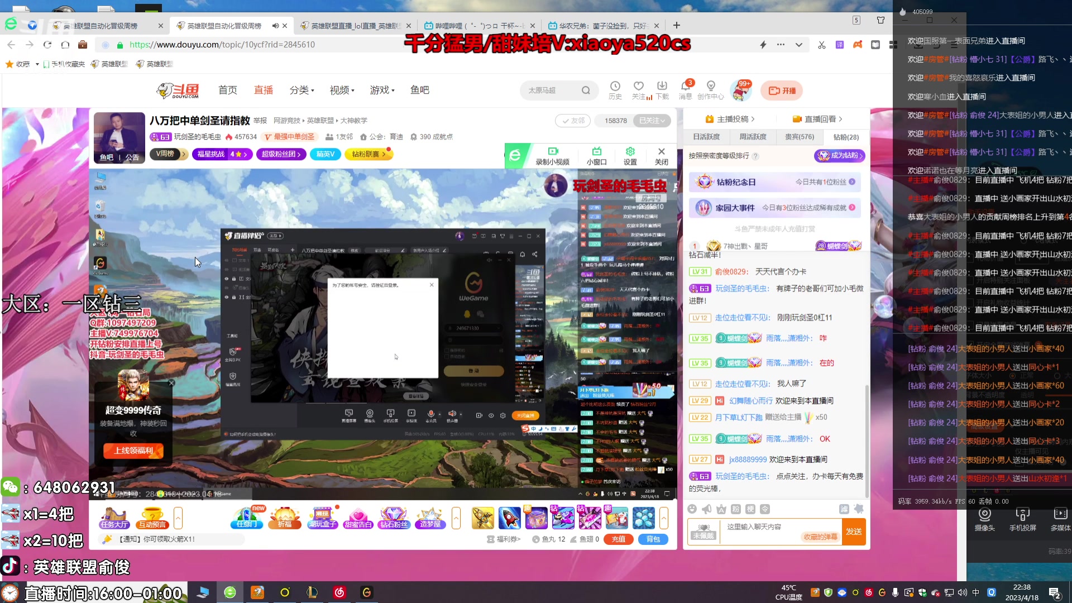
Task: Open the 游戏 dropdown menu
Action: click(382, 90)
